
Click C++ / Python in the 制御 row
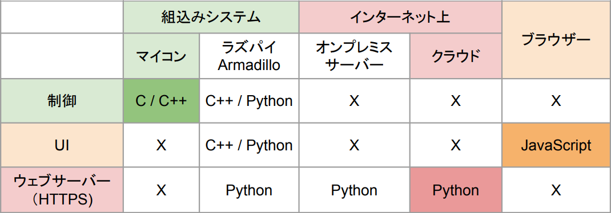point(249,101)
